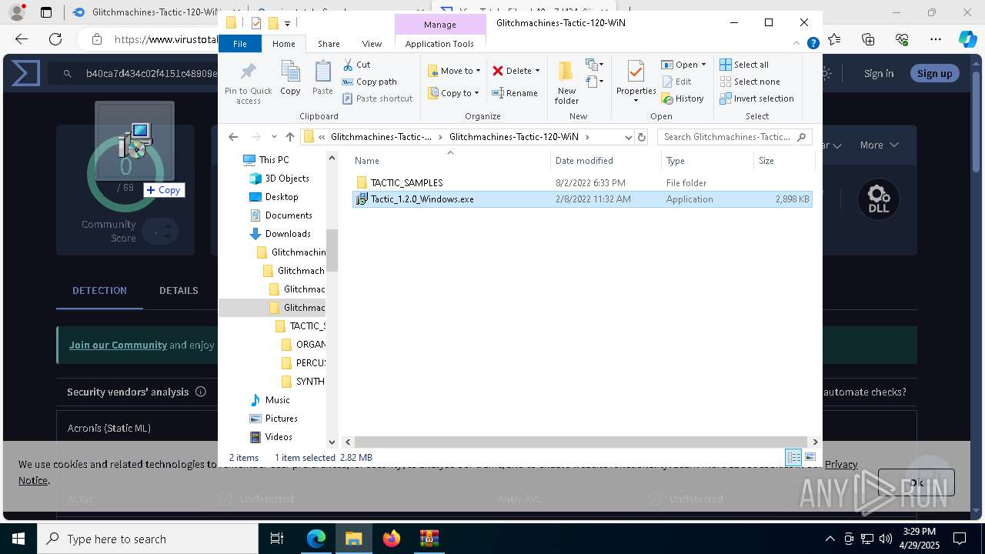Open Move to dropdown
This screenshot has height=554, width=985.
(x=454, y=71)
